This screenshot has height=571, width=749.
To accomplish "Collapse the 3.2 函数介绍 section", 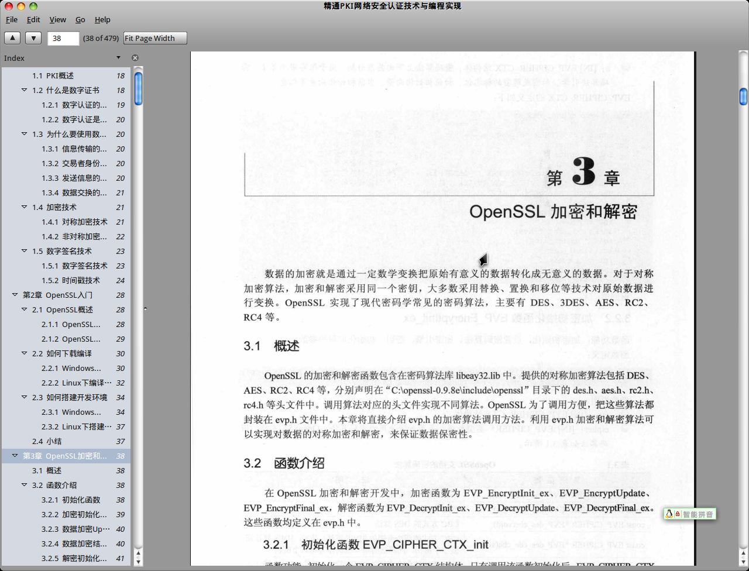I will click(x=24, y=485).
